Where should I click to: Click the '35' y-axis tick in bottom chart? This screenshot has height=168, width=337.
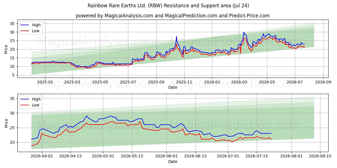(x=12, y=99)
